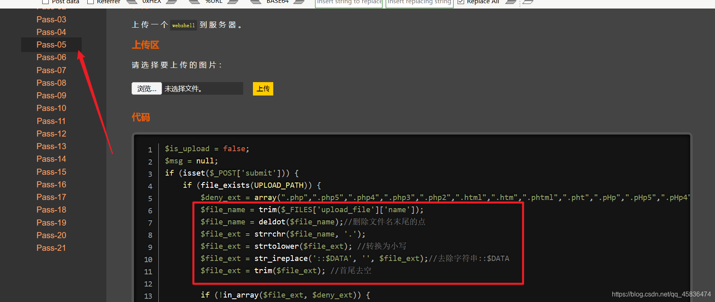Select Pass-14 in the list
This screenshot has width=715, height=302.
point(51,159)
